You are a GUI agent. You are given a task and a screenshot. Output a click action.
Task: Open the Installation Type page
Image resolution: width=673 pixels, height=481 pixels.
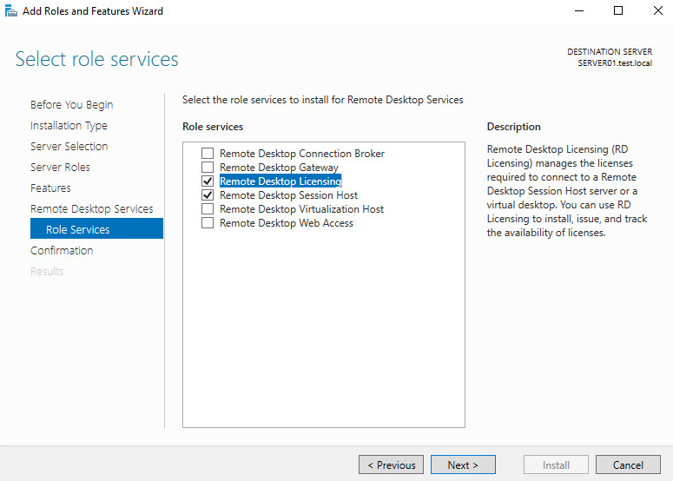(69, 126)
